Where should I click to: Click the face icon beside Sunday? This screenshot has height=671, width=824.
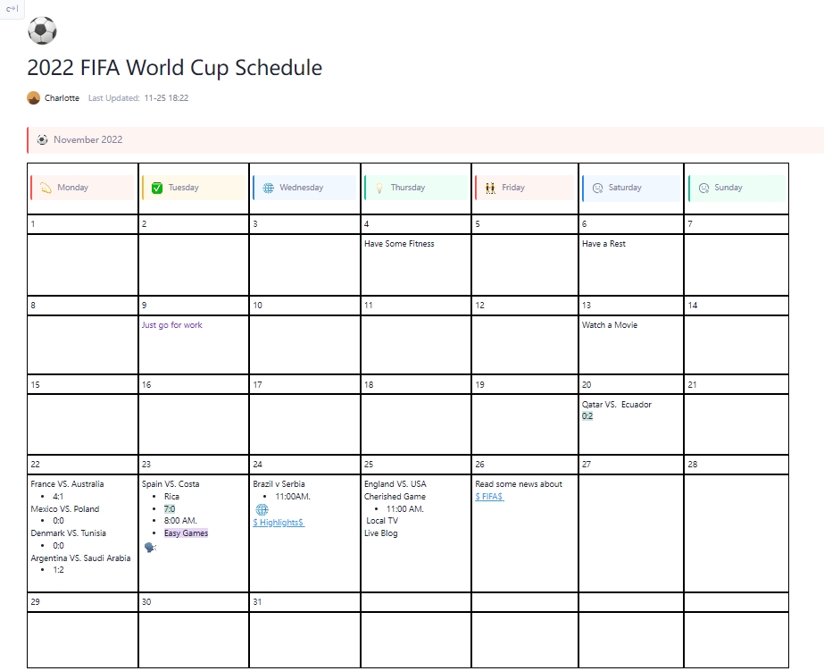[703, 188]
